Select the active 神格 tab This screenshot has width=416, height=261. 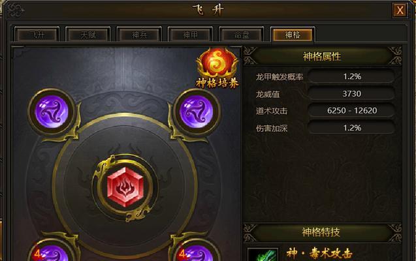[x=293, y=35]
